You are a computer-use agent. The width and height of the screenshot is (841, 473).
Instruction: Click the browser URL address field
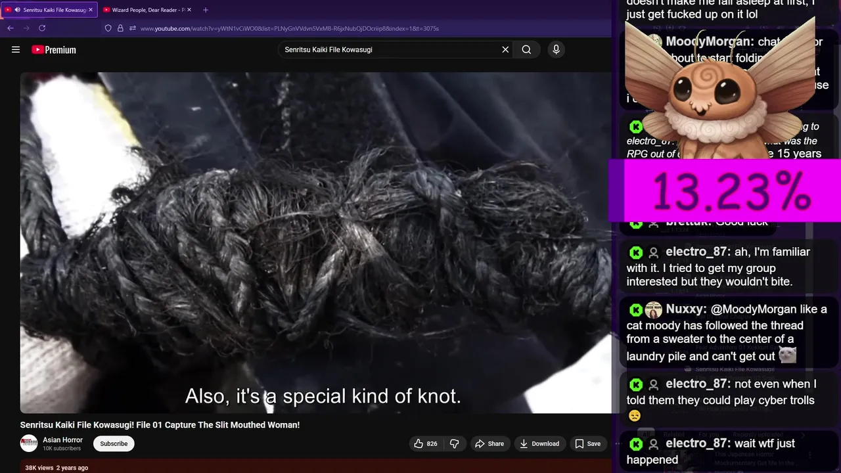289,28
